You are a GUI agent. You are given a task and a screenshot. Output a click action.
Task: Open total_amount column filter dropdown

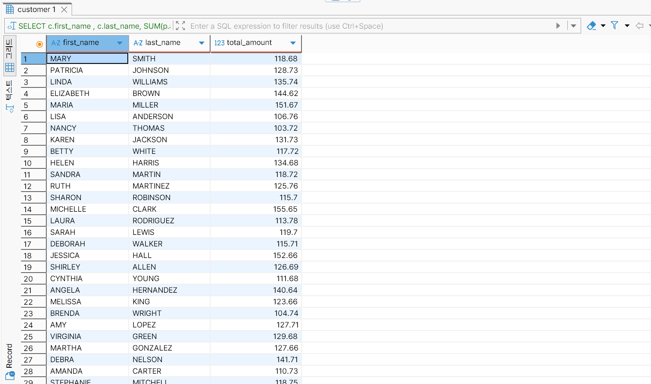(293, 43)
